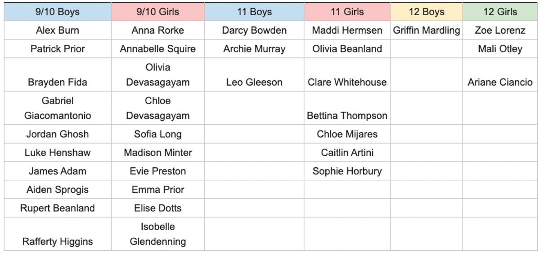Image resolution: width=540 pixels, height=253 pixels.
Task: Select the cell containing Alex Burn
Action: pyautogui.click(x=58, y=31)
